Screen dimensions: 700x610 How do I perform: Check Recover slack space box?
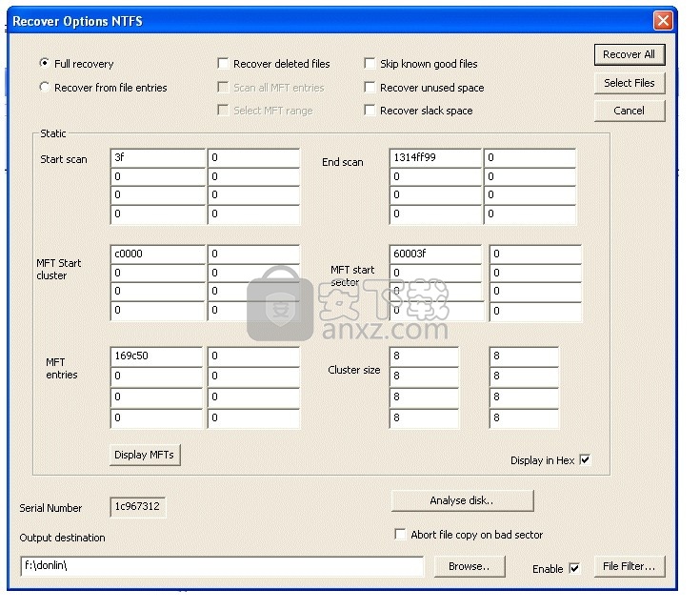coord(370,110)
